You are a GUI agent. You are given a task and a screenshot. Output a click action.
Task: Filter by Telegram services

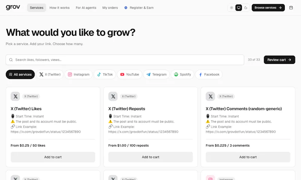tap(157, 74)
